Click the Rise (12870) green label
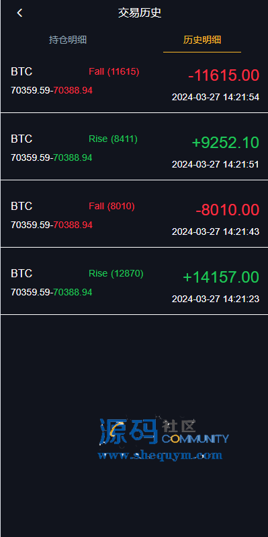268x537 pixels. (x=116, y=273)
